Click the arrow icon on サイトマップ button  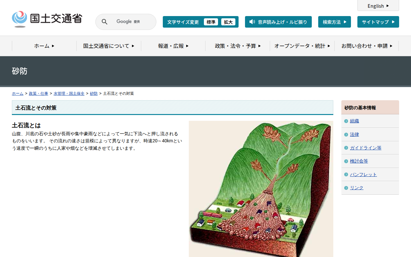coord(393,22)
